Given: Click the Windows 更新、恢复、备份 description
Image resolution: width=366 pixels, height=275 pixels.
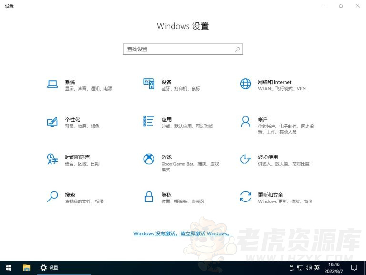Looking at the screenshot, I should click(x=285, y=201).
